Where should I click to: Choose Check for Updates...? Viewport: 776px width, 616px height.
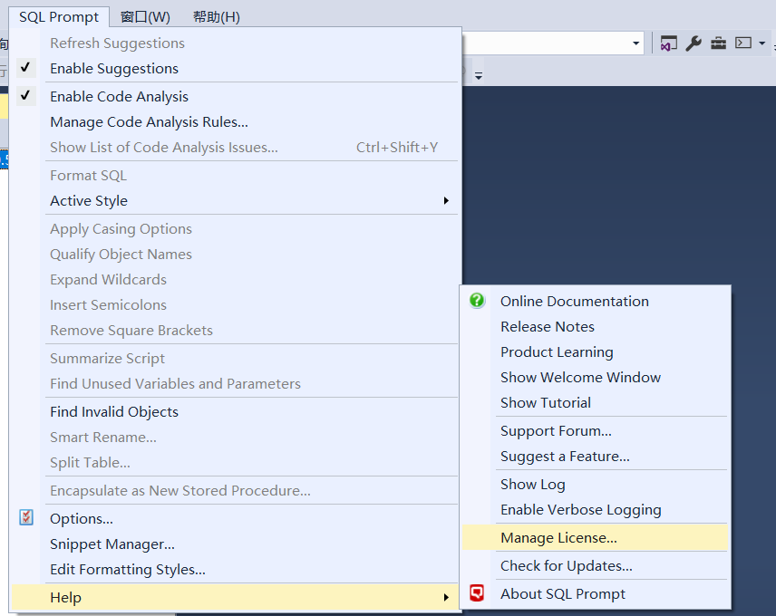566,566
